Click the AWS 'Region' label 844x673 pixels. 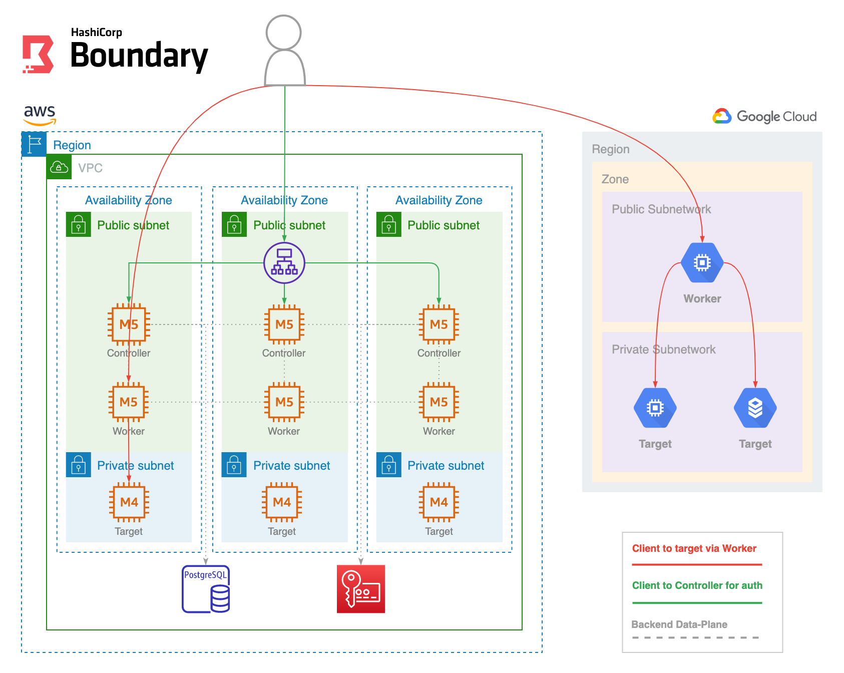[x=72, y=145]
